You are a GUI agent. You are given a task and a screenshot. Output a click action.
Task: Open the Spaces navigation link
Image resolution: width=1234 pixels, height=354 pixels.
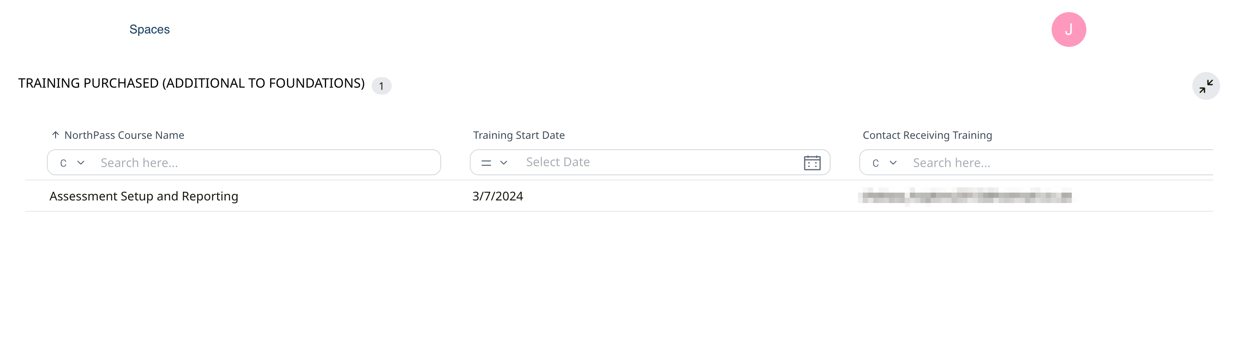coord(149,29)
